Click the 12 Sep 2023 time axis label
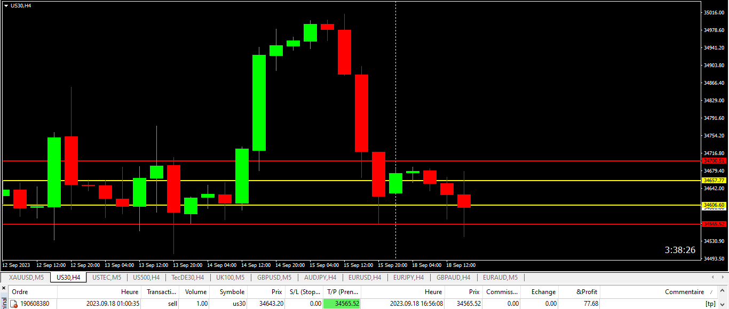Image resolution: width=729 pixels, height=309 pixels. coord(17,265)
